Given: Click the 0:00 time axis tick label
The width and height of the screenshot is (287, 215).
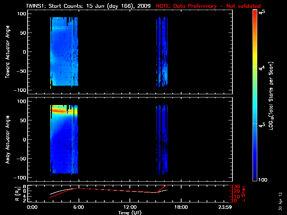Looking at the screenshot, I should click(32, 207).
